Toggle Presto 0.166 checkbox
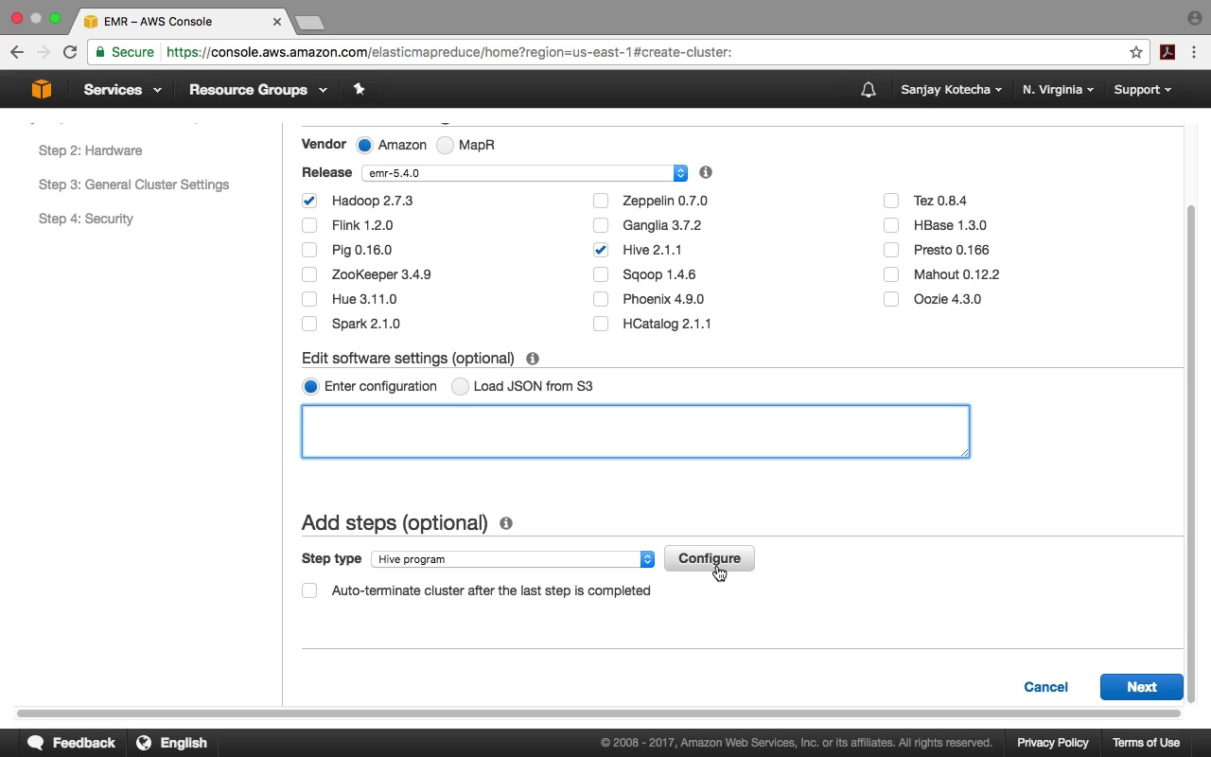 tap(891, 250)
